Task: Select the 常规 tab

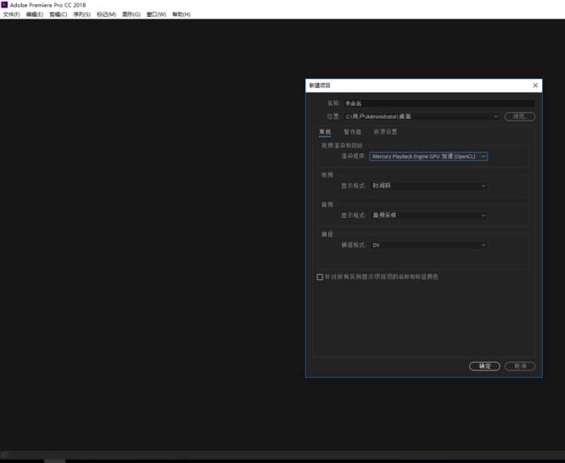Action: [325, 132]
